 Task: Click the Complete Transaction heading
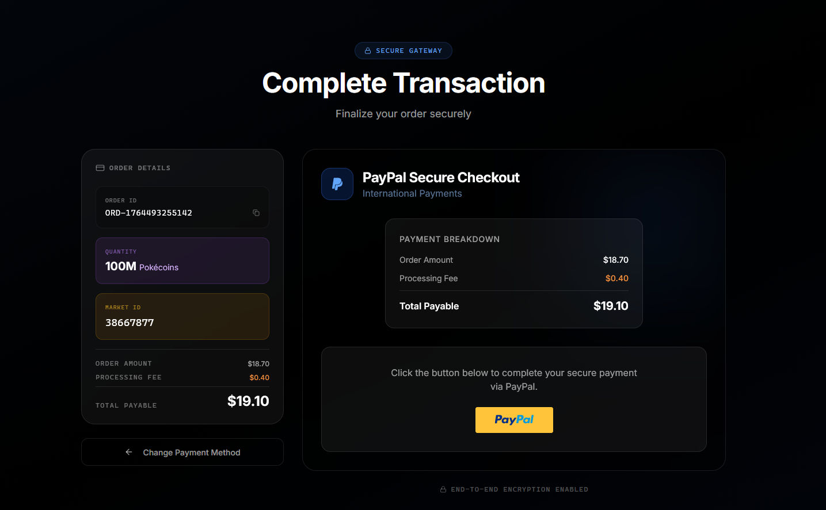click(x=404, y=83)
